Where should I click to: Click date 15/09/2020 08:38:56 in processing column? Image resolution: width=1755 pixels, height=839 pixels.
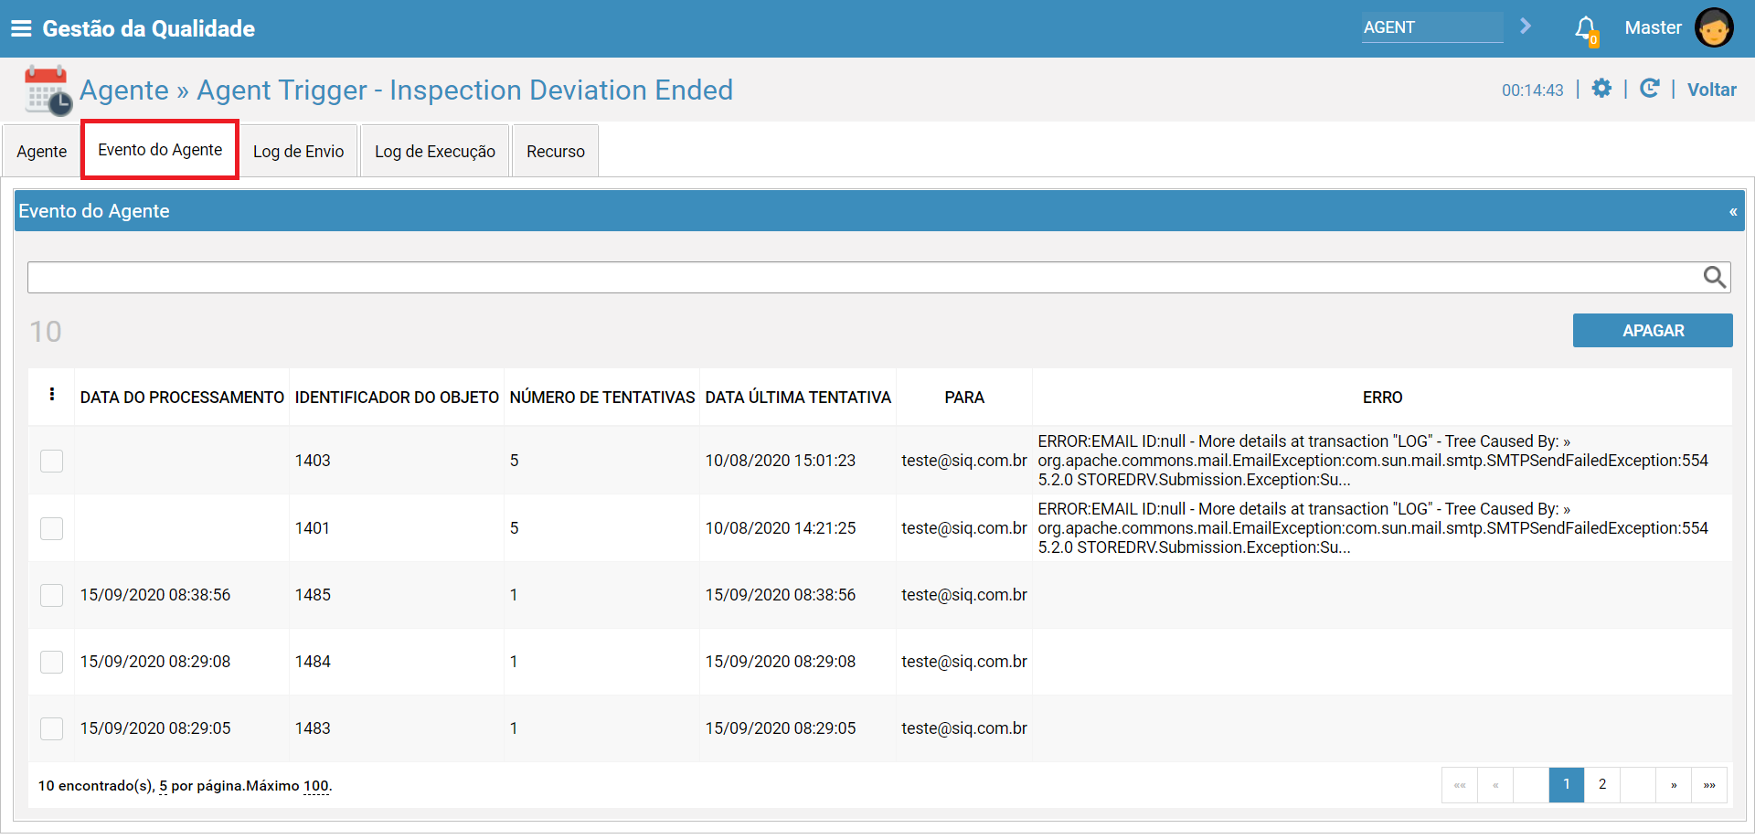(155, 595)
